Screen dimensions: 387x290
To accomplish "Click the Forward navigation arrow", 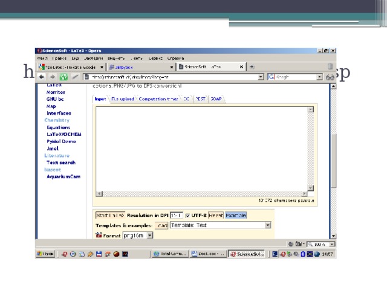I will click(x=53, y=77).
